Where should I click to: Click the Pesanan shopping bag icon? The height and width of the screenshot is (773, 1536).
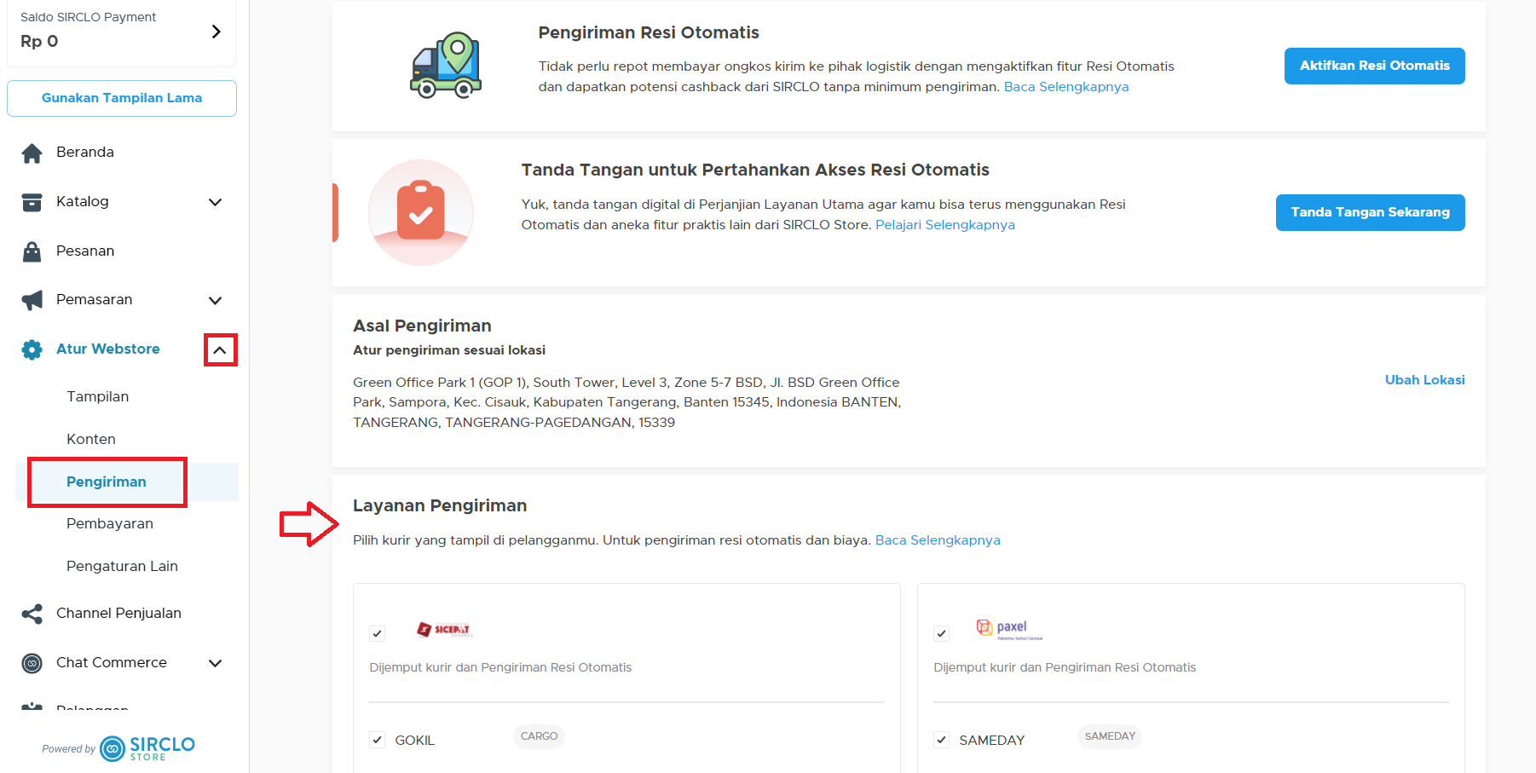[x=32, y=251]
